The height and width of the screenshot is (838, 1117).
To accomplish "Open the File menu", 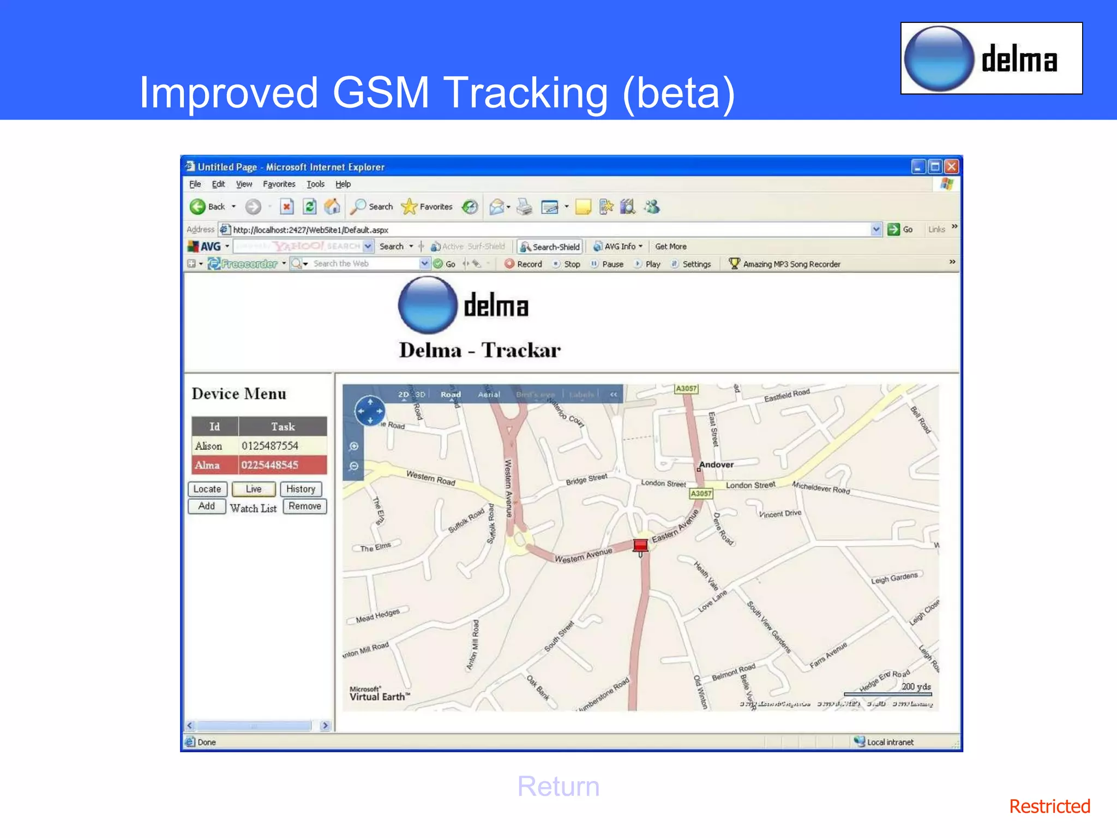I will point(195,184).
